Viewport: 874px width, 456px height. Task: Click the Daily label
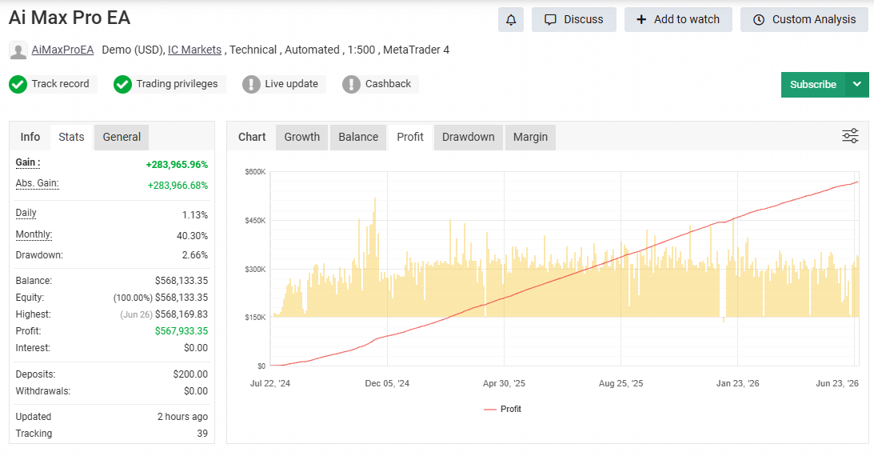pos(26,213)
